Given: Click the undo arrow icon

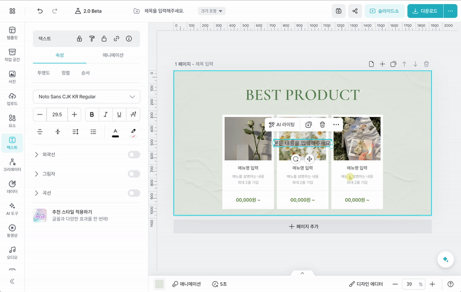Looking at the screenshot, I should click(40, 11).
